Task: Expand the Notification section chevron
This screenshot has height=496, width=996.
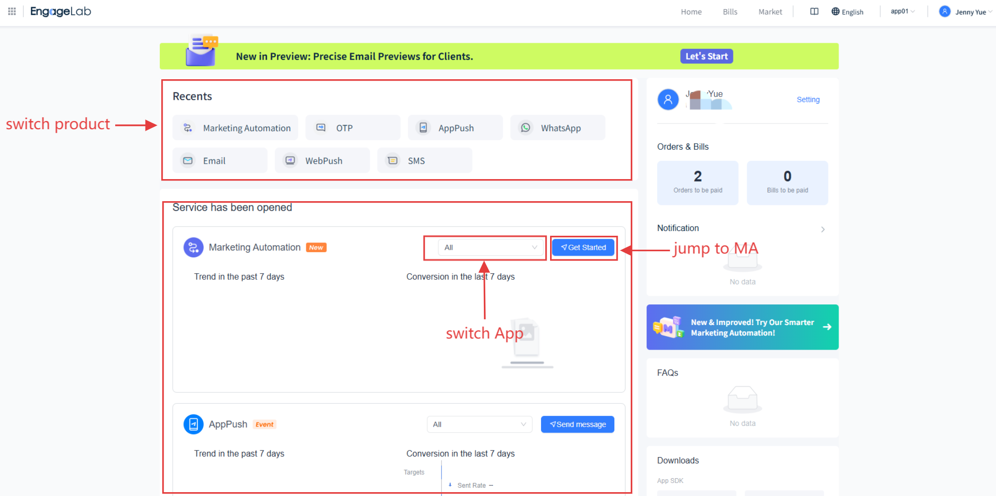Action: click(x=823, y=230)
